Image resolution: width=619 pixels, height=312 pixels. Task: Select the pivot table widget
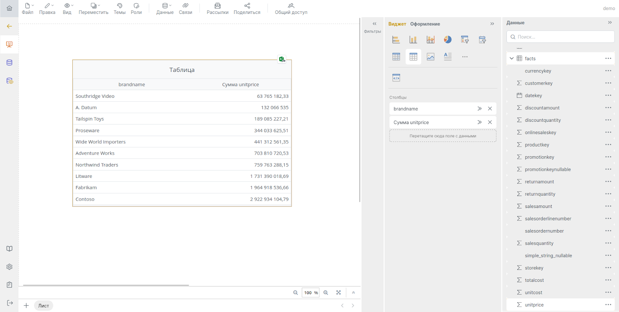coord(396,56)
